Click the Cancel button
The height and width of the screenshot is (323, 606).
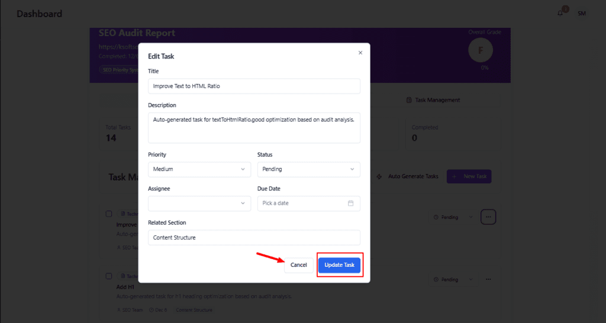(299, 265)
